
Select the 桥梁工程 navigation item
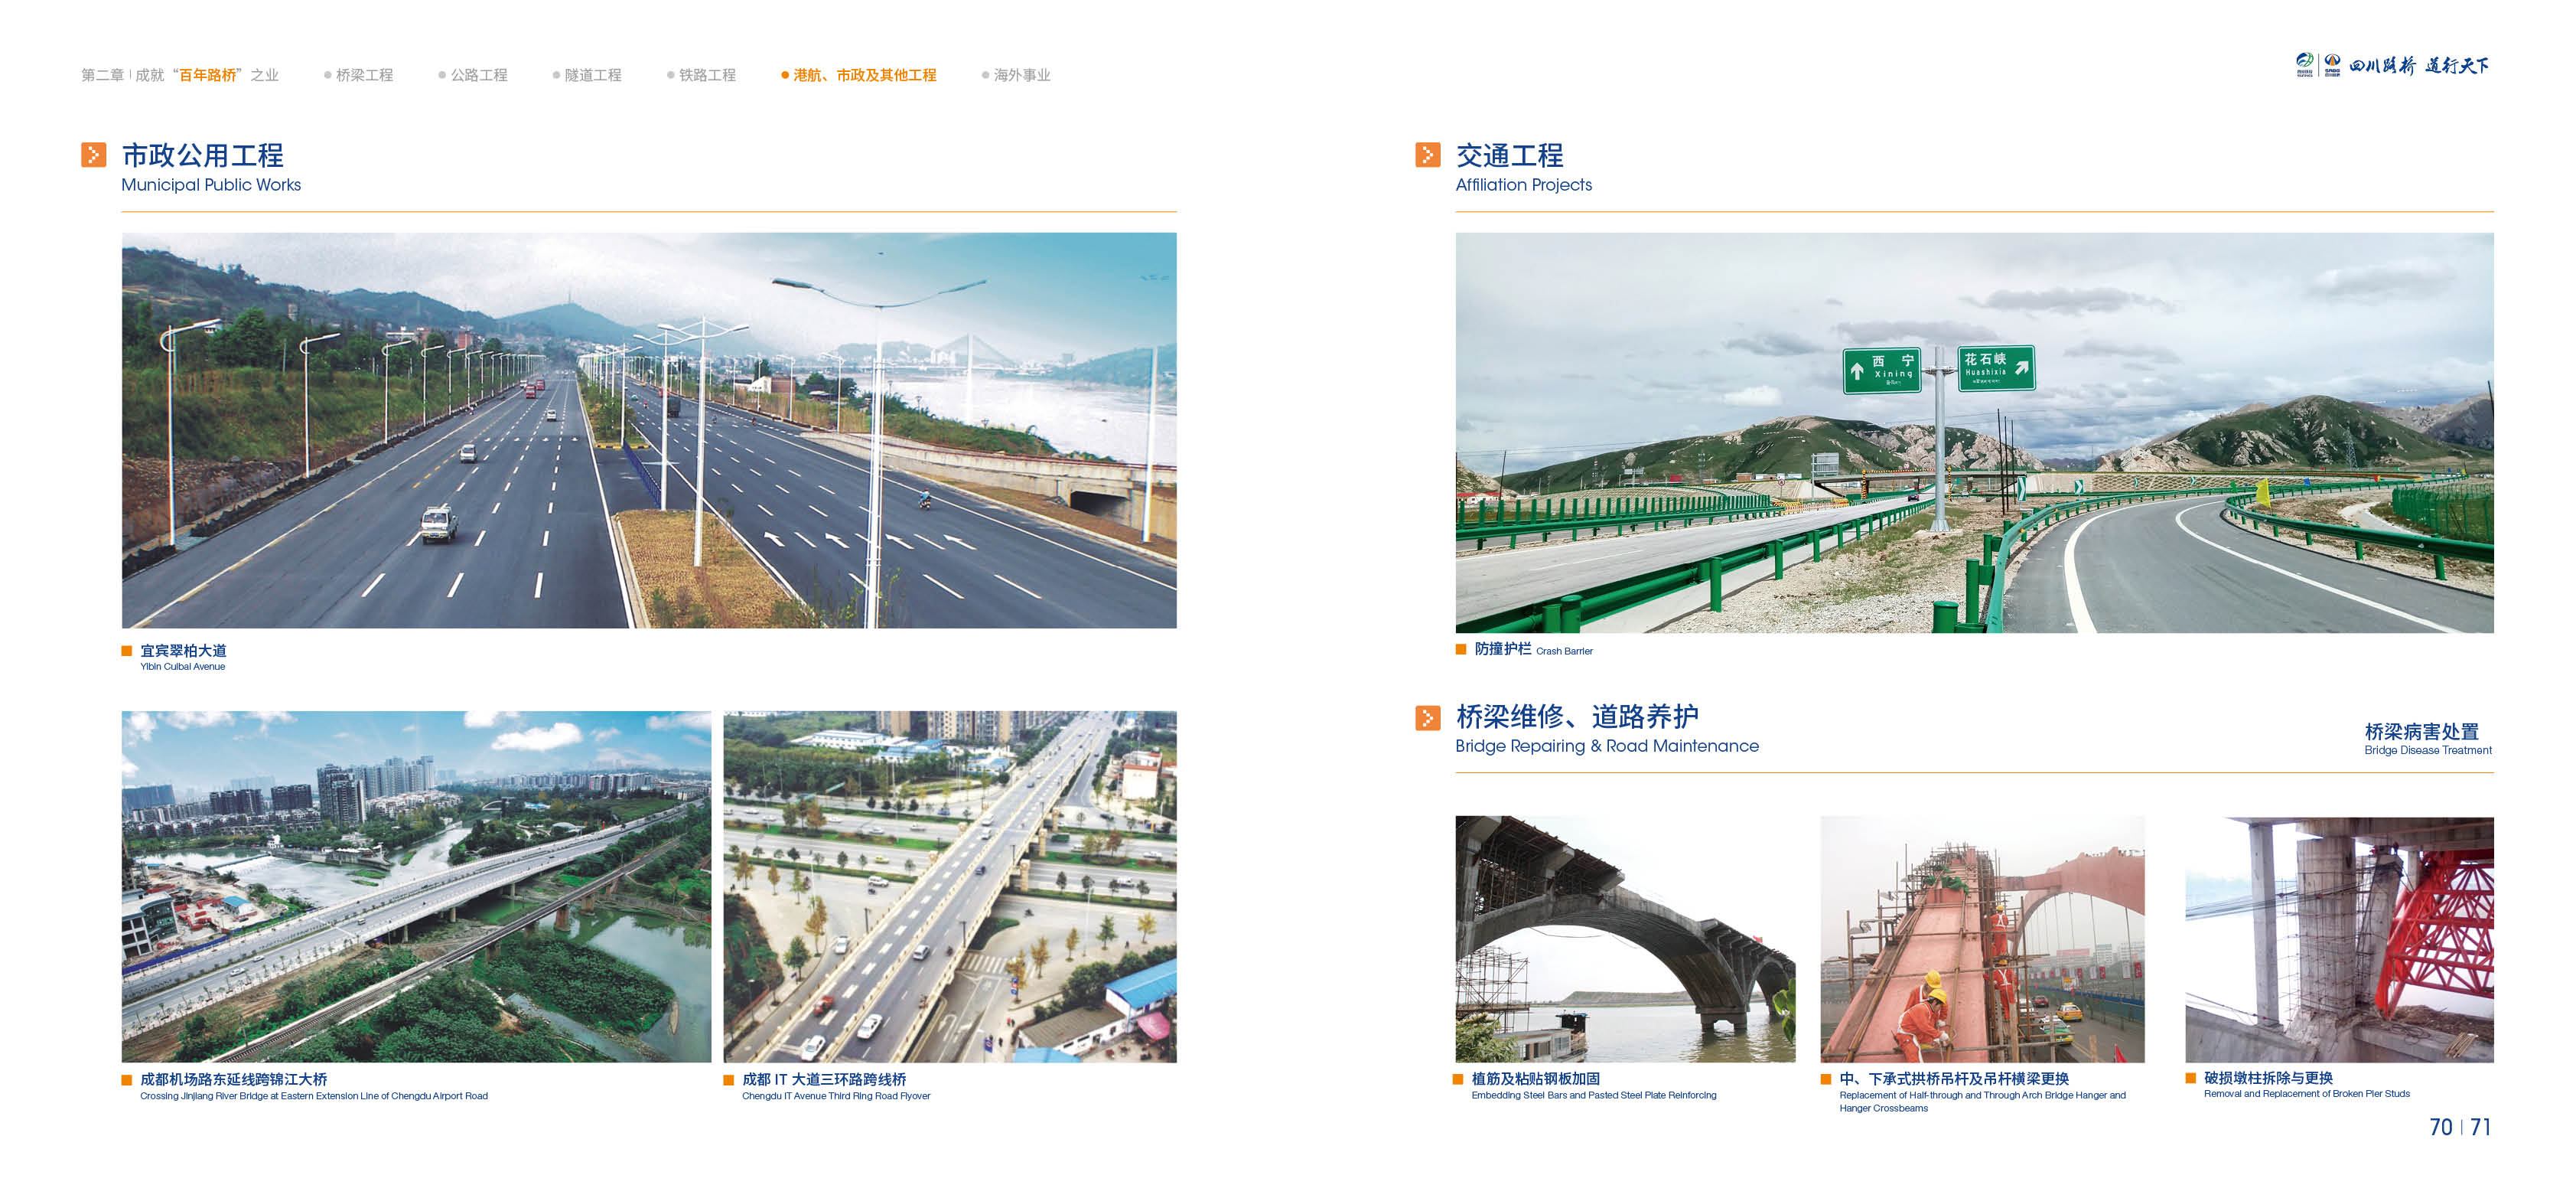[x=364, y=75]
